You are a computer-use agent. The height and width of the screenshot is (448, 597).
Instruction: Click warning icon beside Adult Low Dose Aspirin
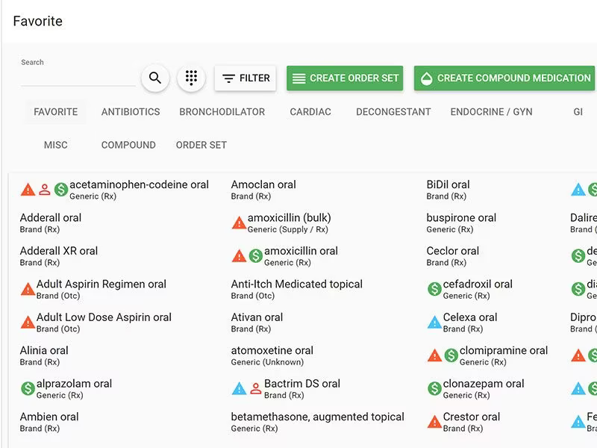click(28, 323)
